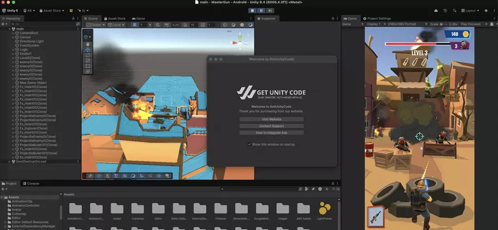The width and height of the screenshot is (498, 230).
Task: Toggle grid snapping in Scene toolbar
Action: [x=135, y=25]
